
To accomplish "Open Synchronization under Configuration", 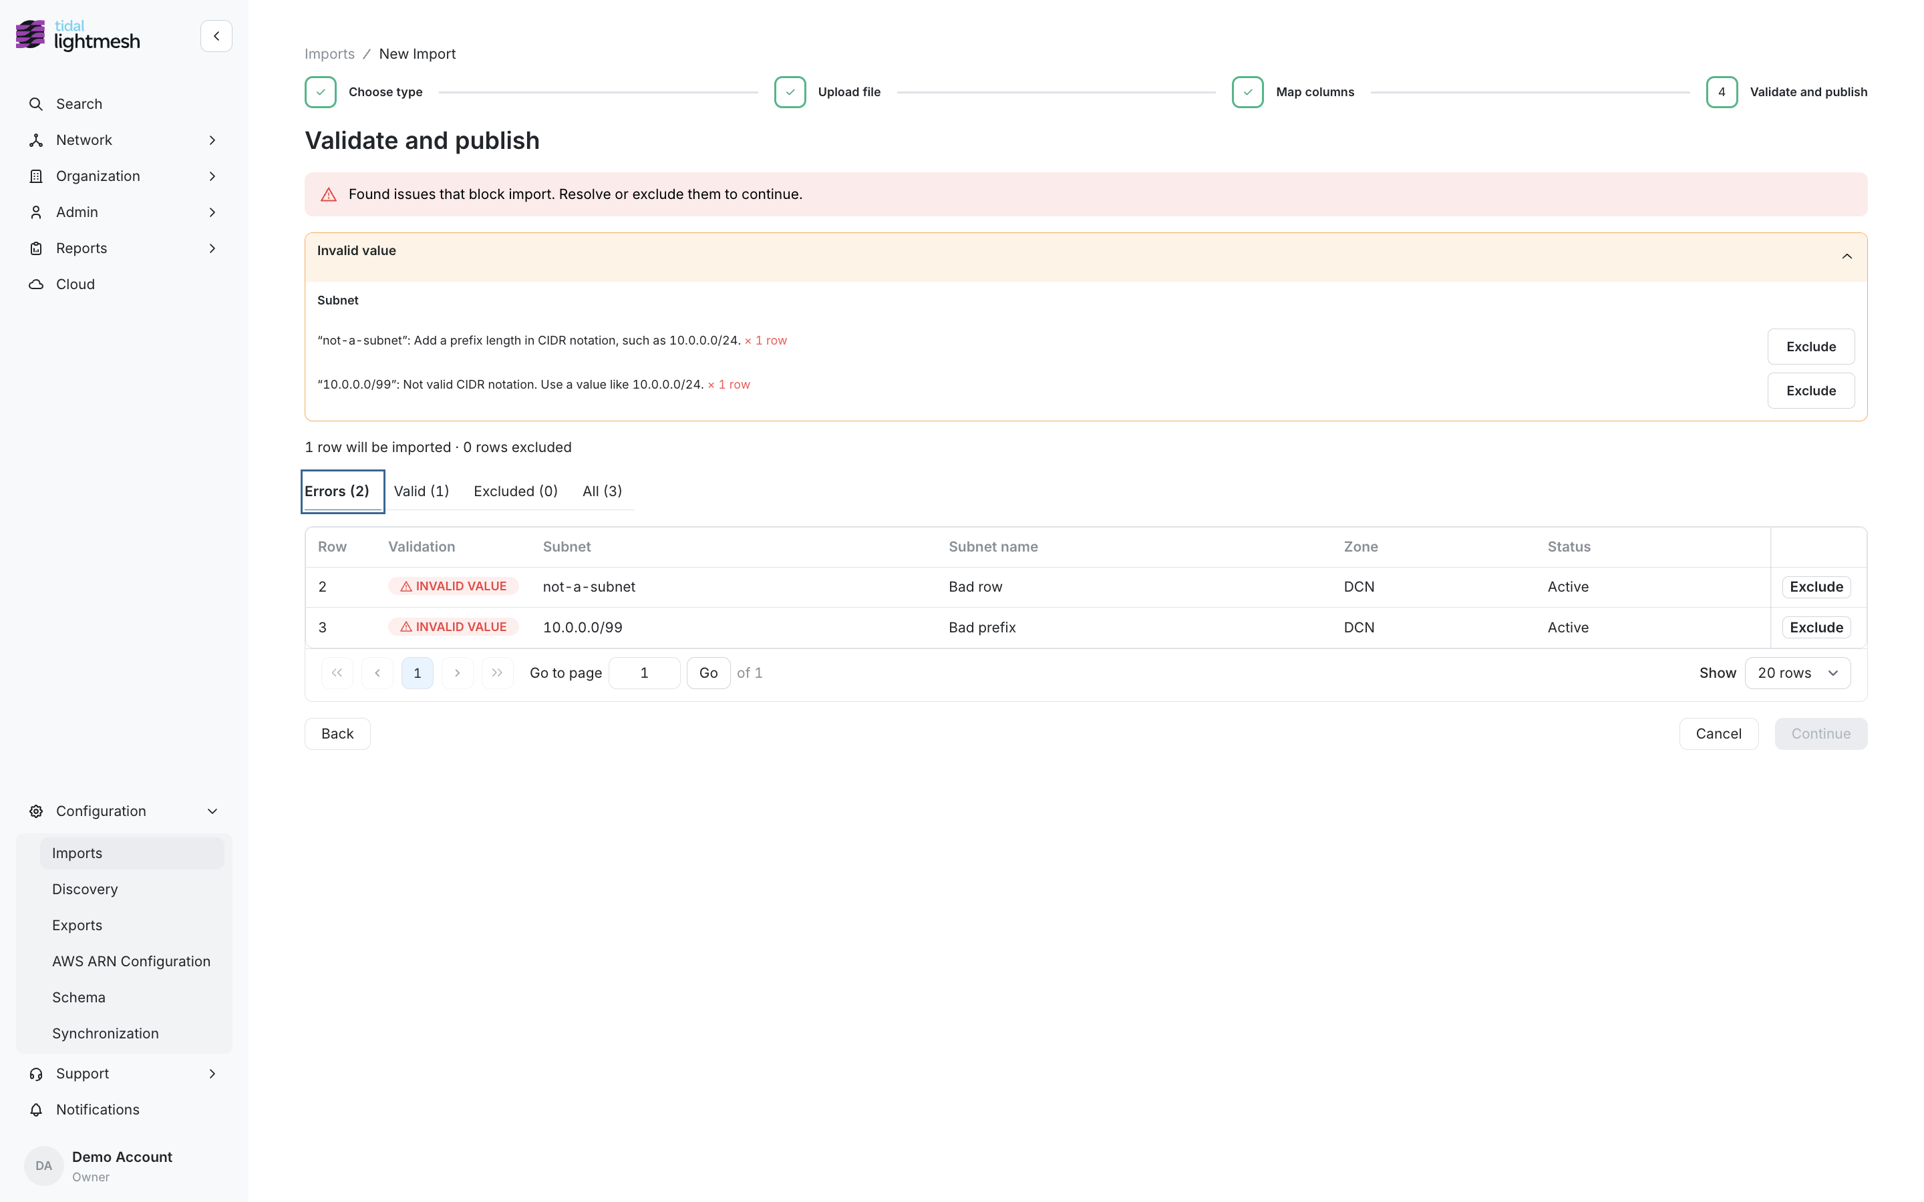I will pyautogui.click(x=132, y=1034).
